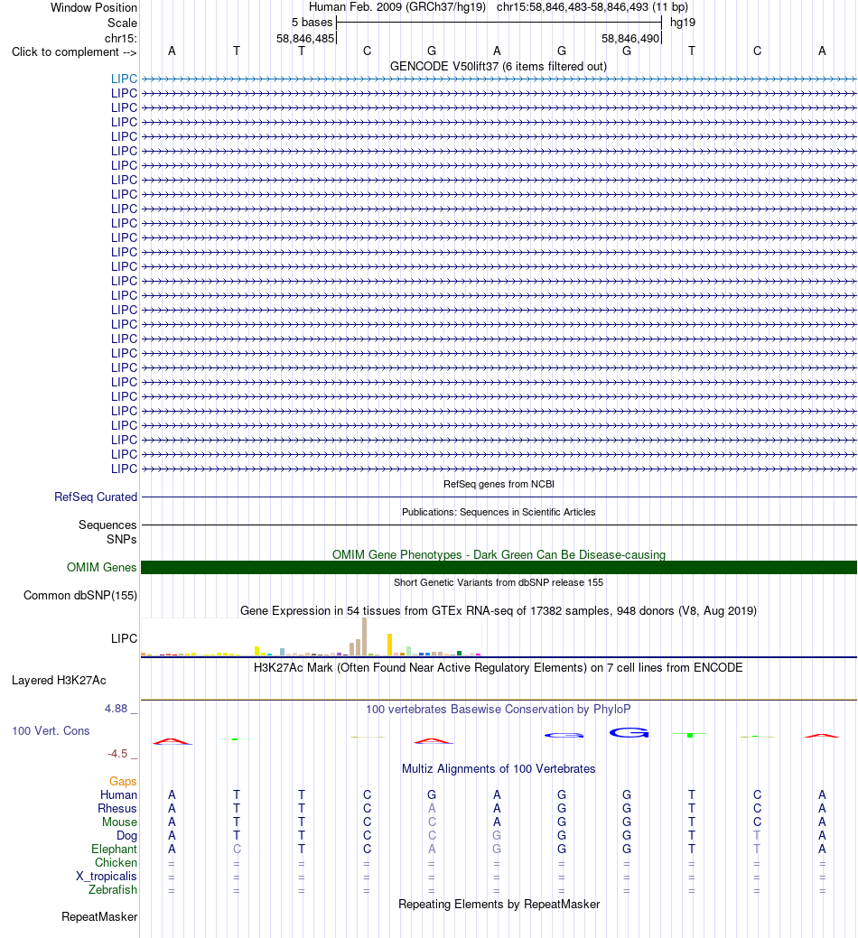Click the 58,846,485 position tick label
Screen dimensions: 858x938
point(305,39)
